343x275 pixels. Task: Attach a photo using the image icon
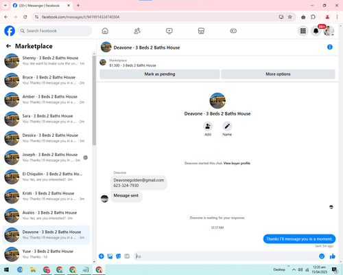(x=110, y=256)
